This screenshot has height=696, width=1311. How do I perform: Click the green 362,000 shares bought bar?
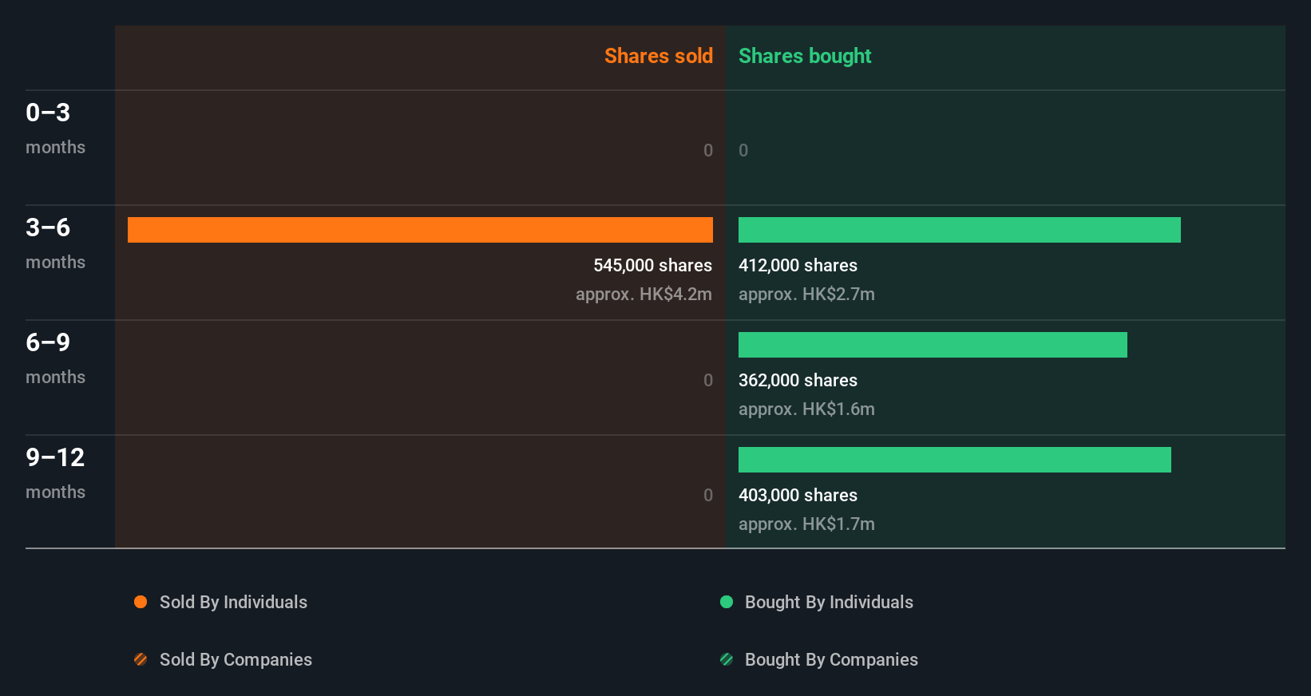point(933,345)
